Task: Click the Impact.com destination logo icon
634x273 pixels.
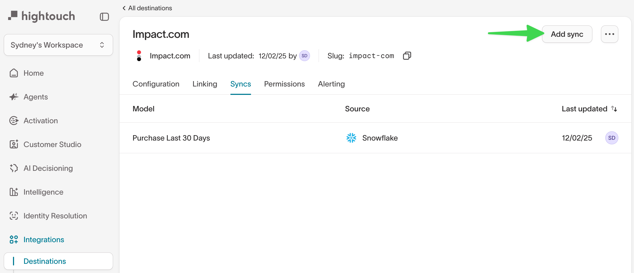Action: (x=139, y=56)
